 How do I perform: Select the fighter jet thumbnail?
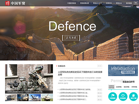tap(35, 98)
